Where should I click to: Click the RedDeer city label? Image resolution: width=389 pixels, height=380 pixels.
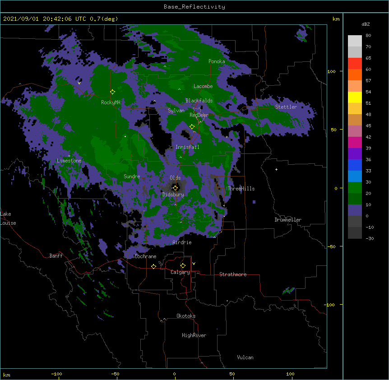coord(199,115)
